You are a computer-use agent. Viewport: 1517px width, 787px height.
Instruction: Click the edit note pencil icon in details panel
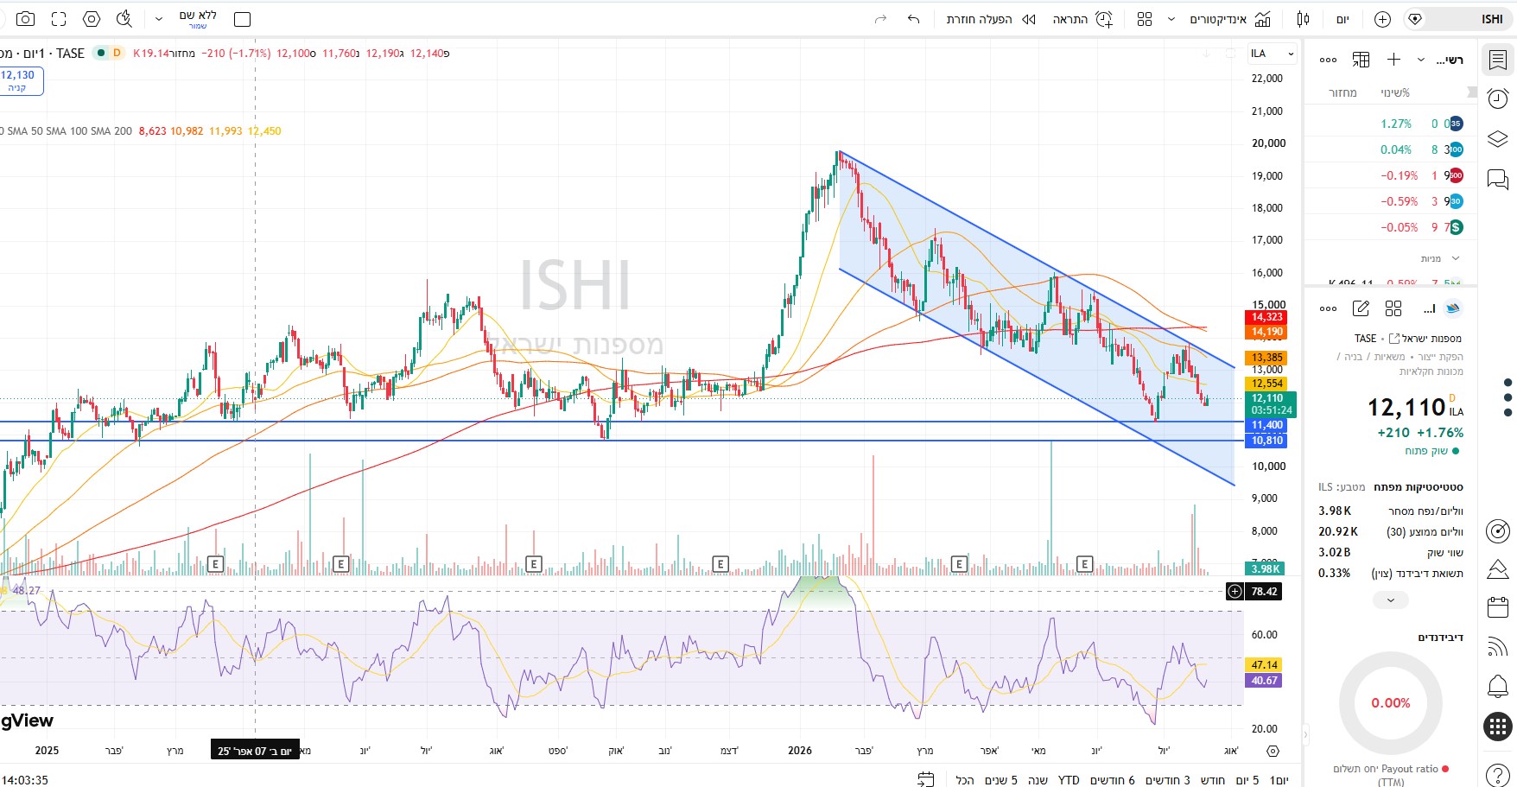[x=1361, y=308]
